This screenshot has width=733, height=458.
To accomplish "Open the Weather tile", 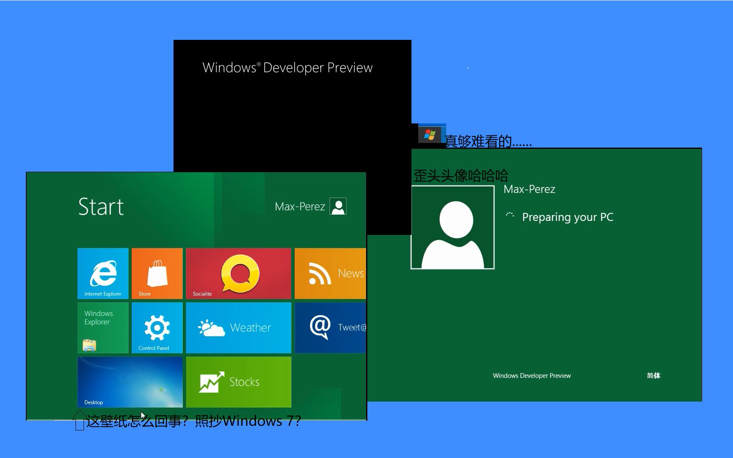I will 238,328.
